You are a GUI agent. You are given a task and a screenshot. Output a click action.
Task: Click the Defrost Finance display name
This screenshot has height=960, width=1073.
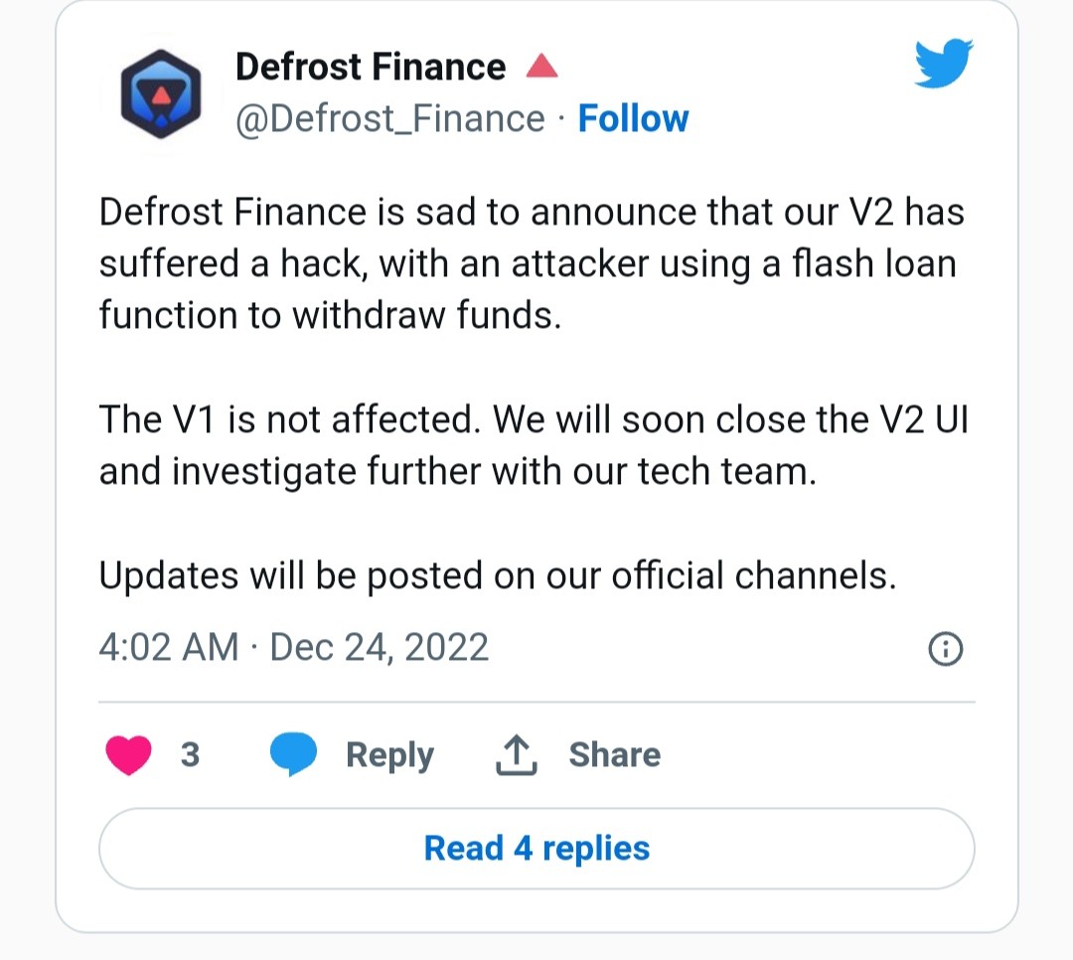click(x=371, y=67)
